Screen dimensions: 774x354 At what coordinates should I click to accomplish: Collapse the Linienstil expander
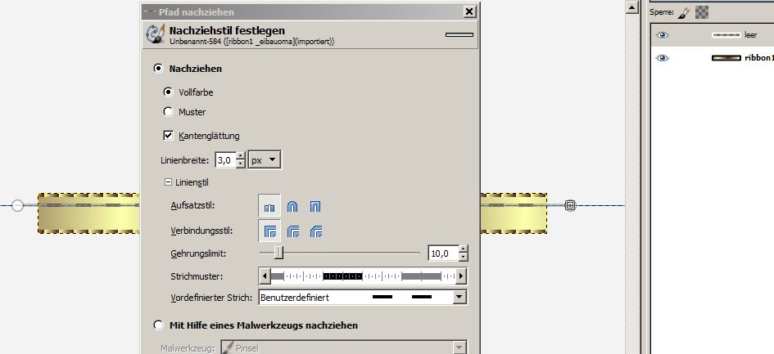tap(168, 182)
